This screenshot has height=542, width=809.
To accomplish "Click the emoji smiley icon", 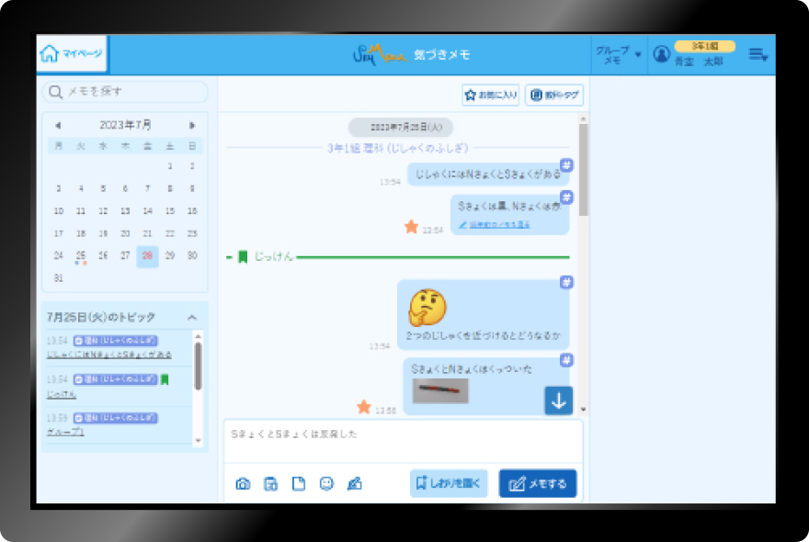I will click(326, 484).
